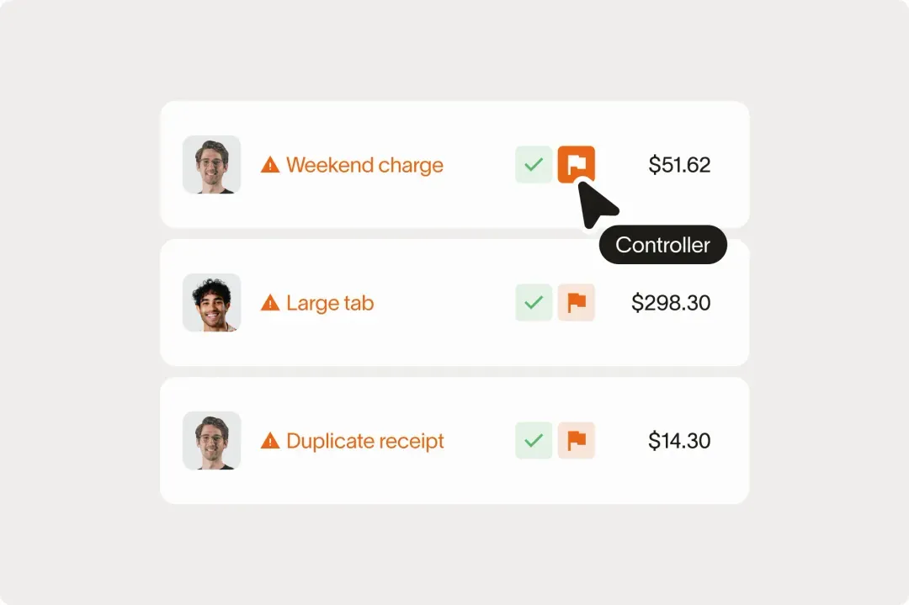This screenshot has width=909, height=605.
Task: Open the Duplicate receipt label
Action: click(365, 441)
